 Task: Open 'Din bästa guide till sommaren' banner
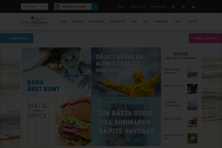click(x=126, y=121)
